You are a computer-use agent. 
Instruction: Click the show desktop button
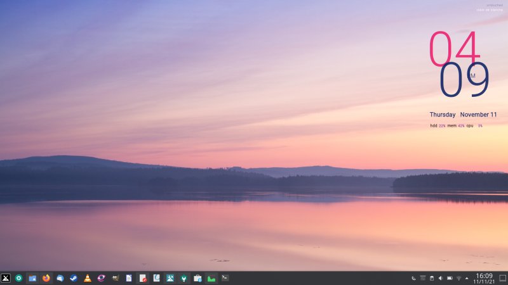tap(502, 278)
